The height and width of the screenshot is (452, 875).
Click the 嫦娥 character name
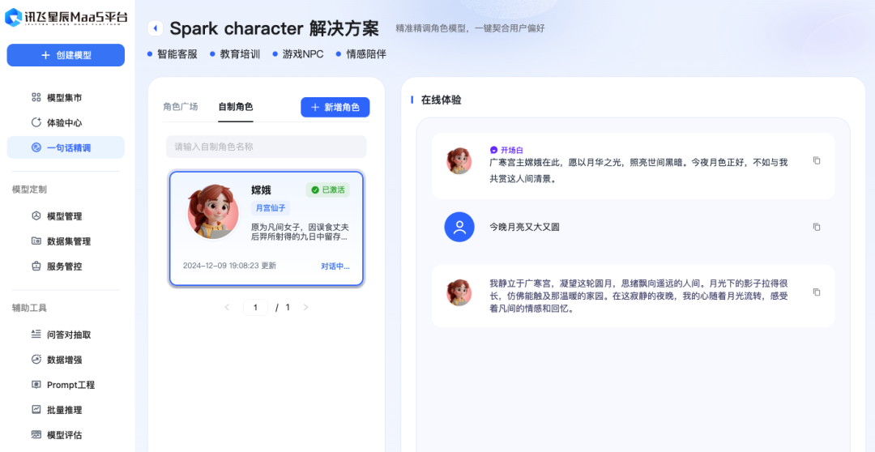[x=261, y=190]
